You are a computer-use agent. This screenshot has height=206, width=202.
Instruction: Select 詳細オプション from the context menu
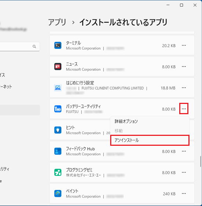tap(150, 121)
